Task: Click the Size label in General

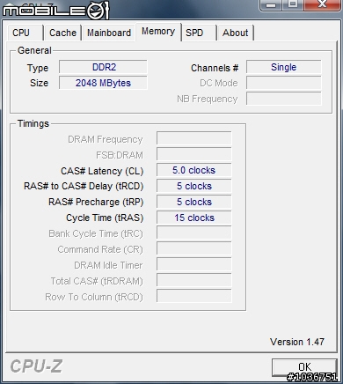Action: coord(39,83)
